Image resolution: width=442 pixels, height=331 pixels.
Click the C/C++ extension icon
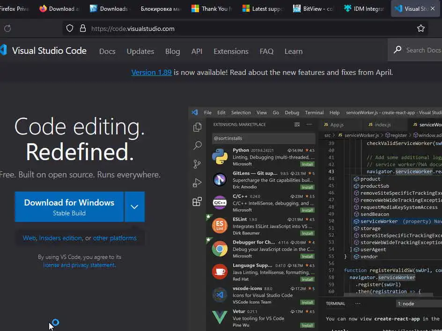(220, 202)
